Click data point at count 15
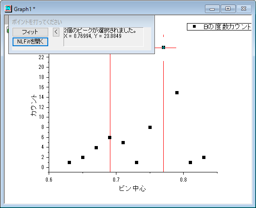 pos(177,92)
